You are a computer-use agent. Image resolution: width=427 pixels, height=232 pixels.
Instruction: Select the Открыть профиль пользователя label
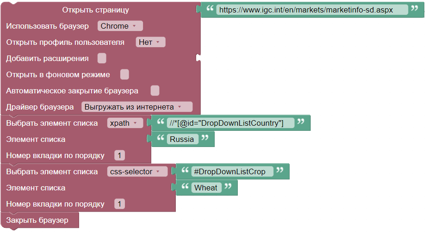click(65, 42)
